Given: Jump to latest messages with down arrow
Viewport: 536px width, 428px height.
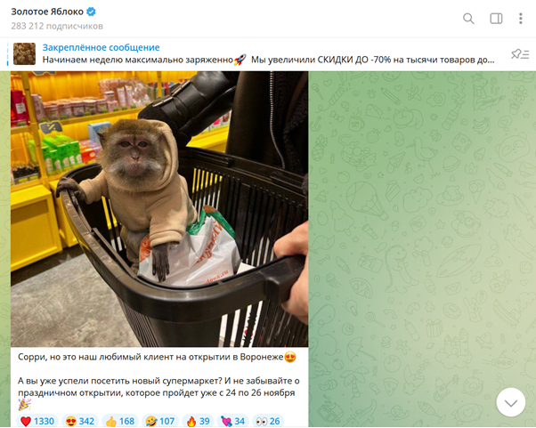Looking at the screenshot, I should (x=511, y=402).
